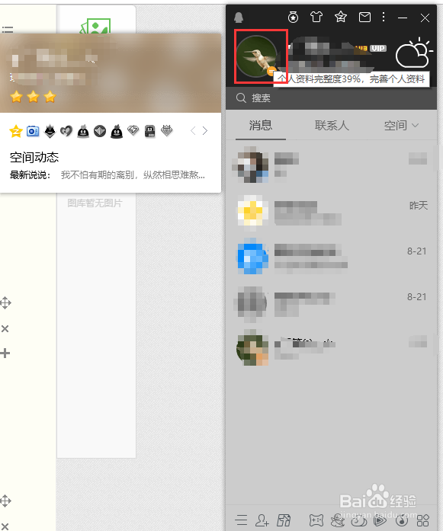Click the QQ penguin logo in title bar
443x531 pixels.
(239, 18)
